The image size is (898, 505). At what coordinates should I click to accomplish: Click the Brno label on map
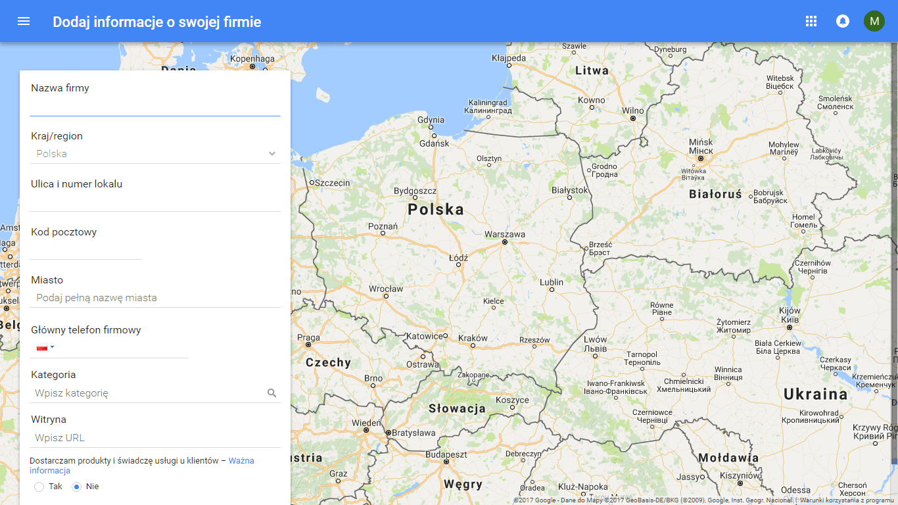pos(373,378)
